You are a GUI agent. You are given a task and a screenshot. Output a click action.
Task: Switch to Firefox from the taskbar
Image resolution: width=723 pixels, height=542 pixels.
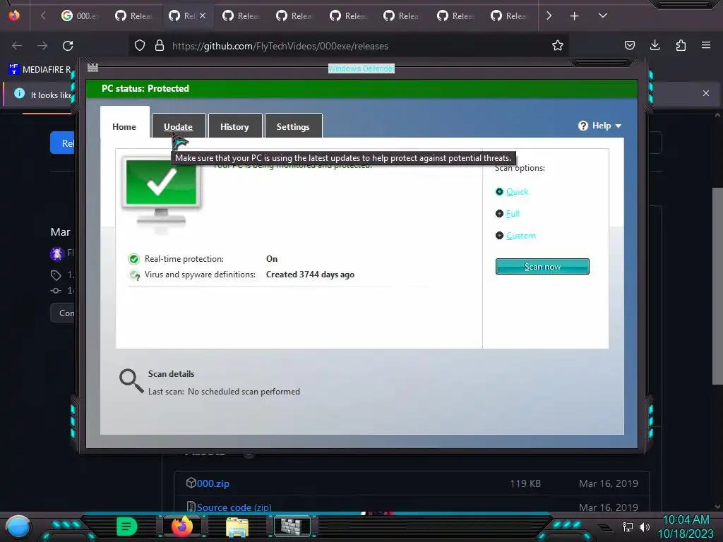[182, 526]
